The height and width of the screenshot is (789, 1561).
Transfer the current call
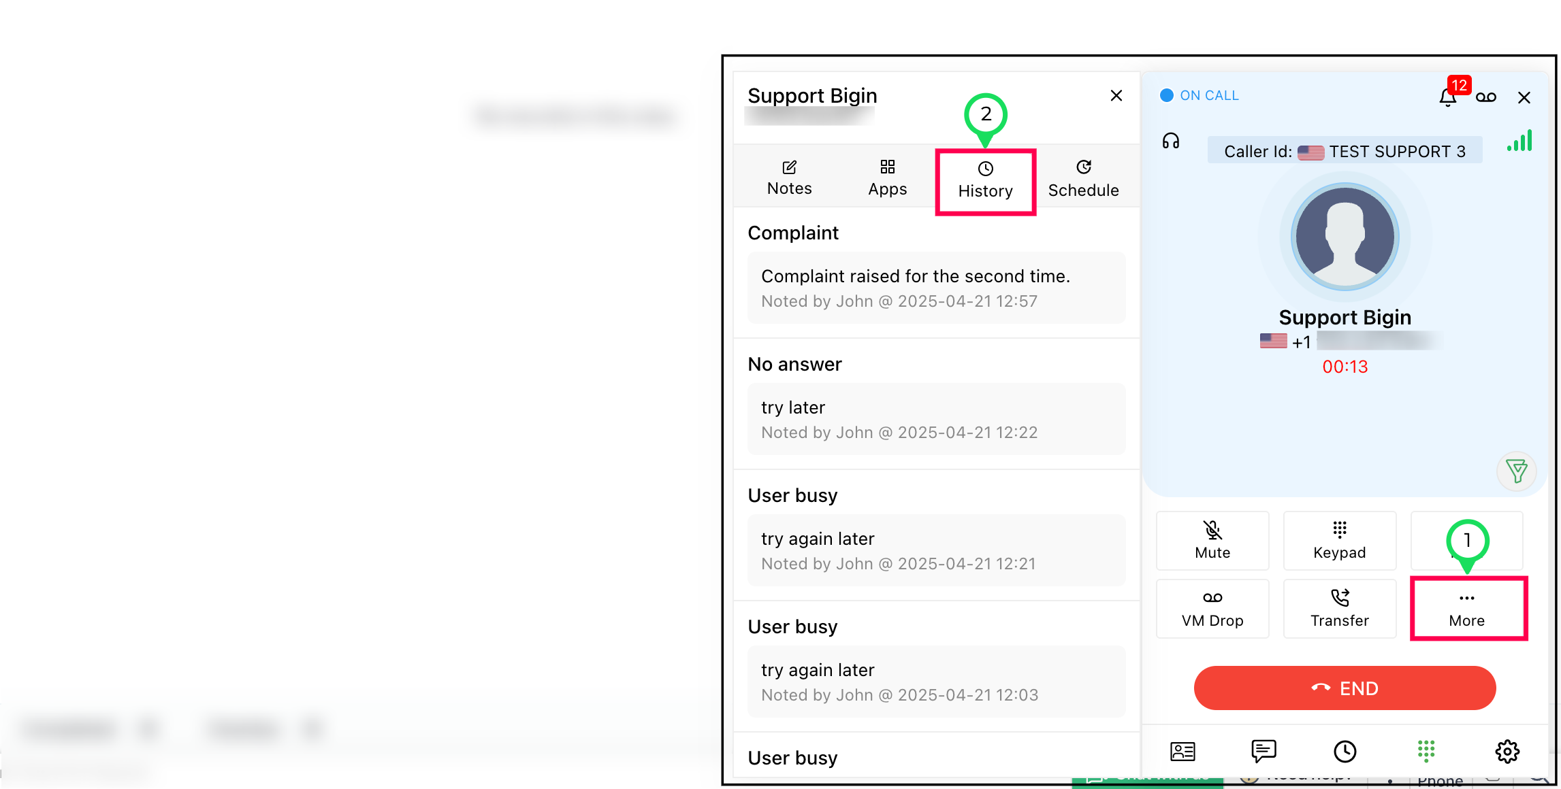pyautogui.click(x=1339, y=609)
